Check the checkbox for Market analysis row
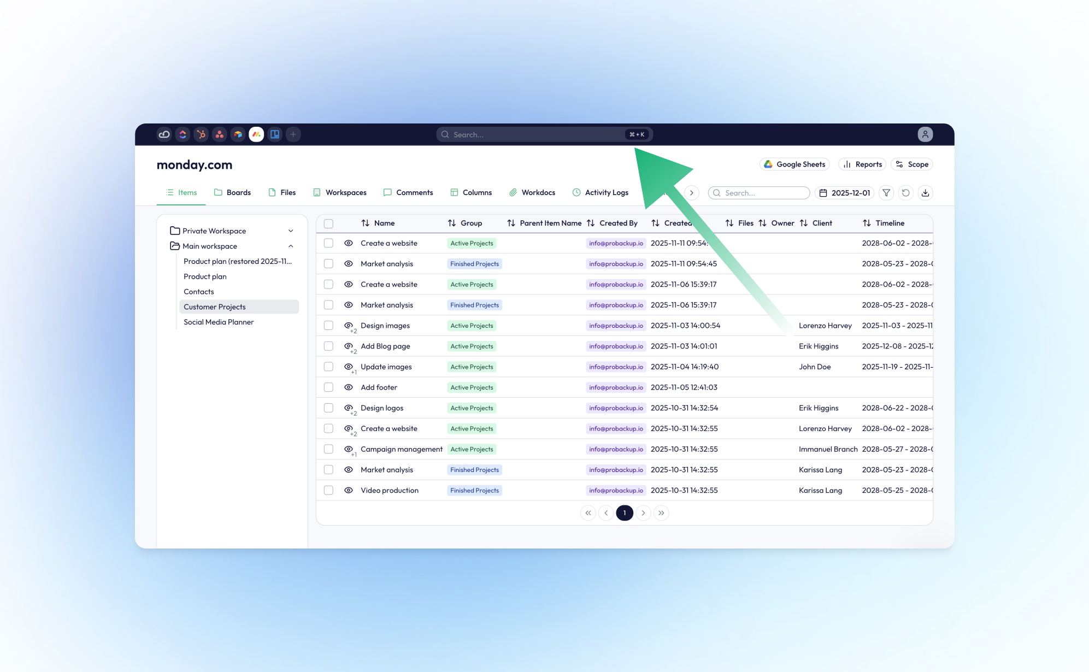 (x=328, y=263)
